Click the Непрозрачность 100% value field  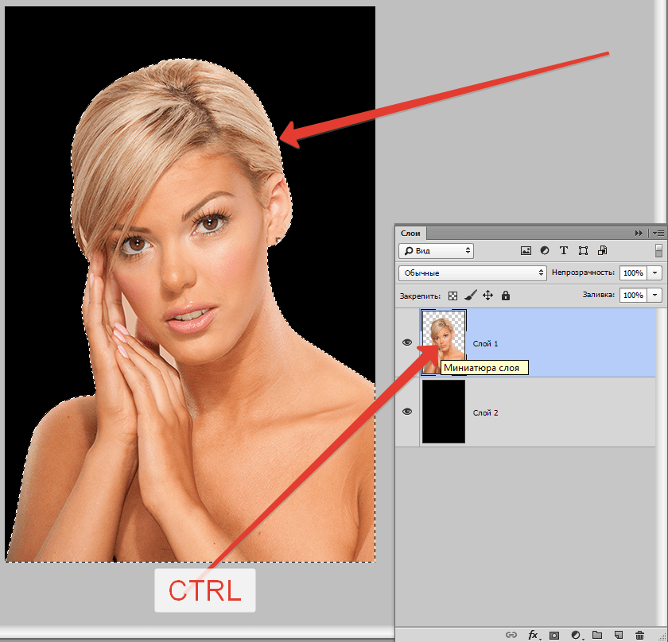(x=634, y=273)
